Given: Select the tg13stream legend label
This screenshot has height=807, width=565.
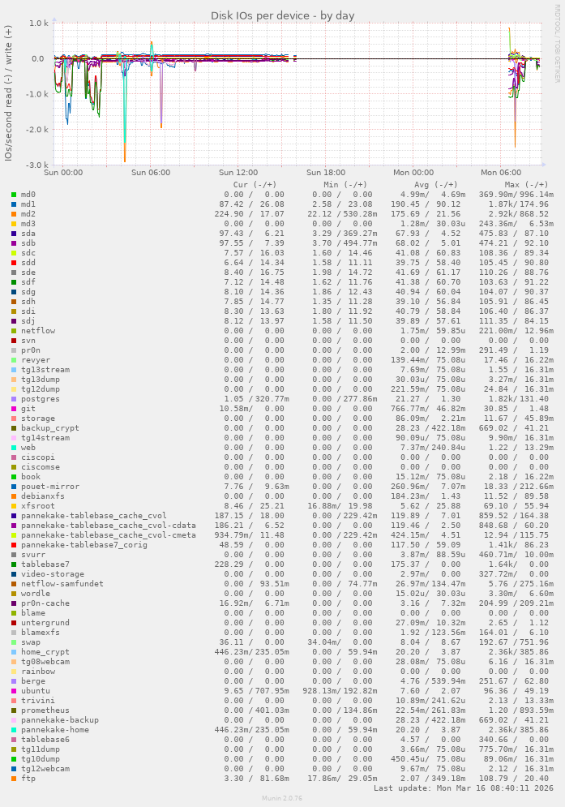Looking at the screenshot, I should pyautogui.click(x=45, y=370).
